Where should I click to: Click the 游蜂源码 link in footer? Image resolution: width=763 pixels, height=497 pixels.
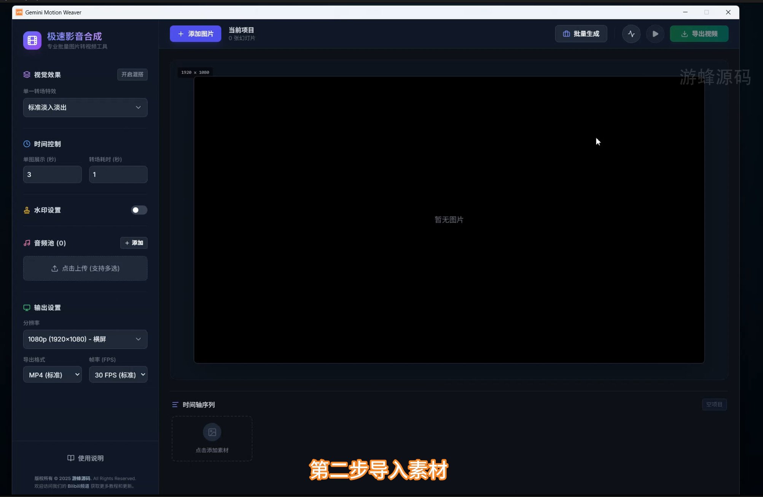[81, 478]
